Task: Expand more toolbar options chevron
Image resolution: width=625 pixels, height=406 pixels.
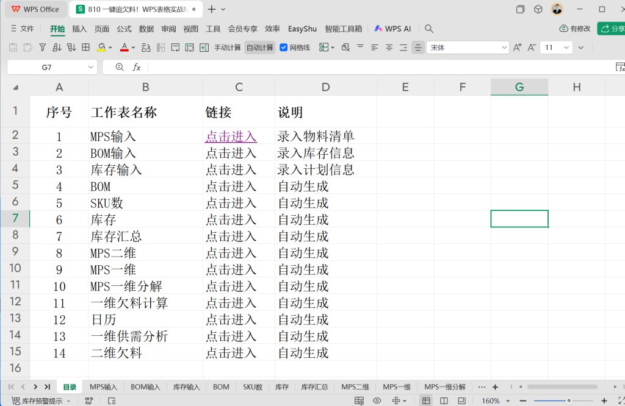Action: pyautogui.click(x=581, y=48)
